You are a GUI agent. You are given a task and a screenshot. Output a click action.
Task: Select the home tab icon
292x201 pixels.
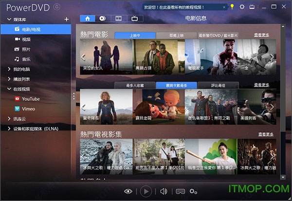point(88,18)
